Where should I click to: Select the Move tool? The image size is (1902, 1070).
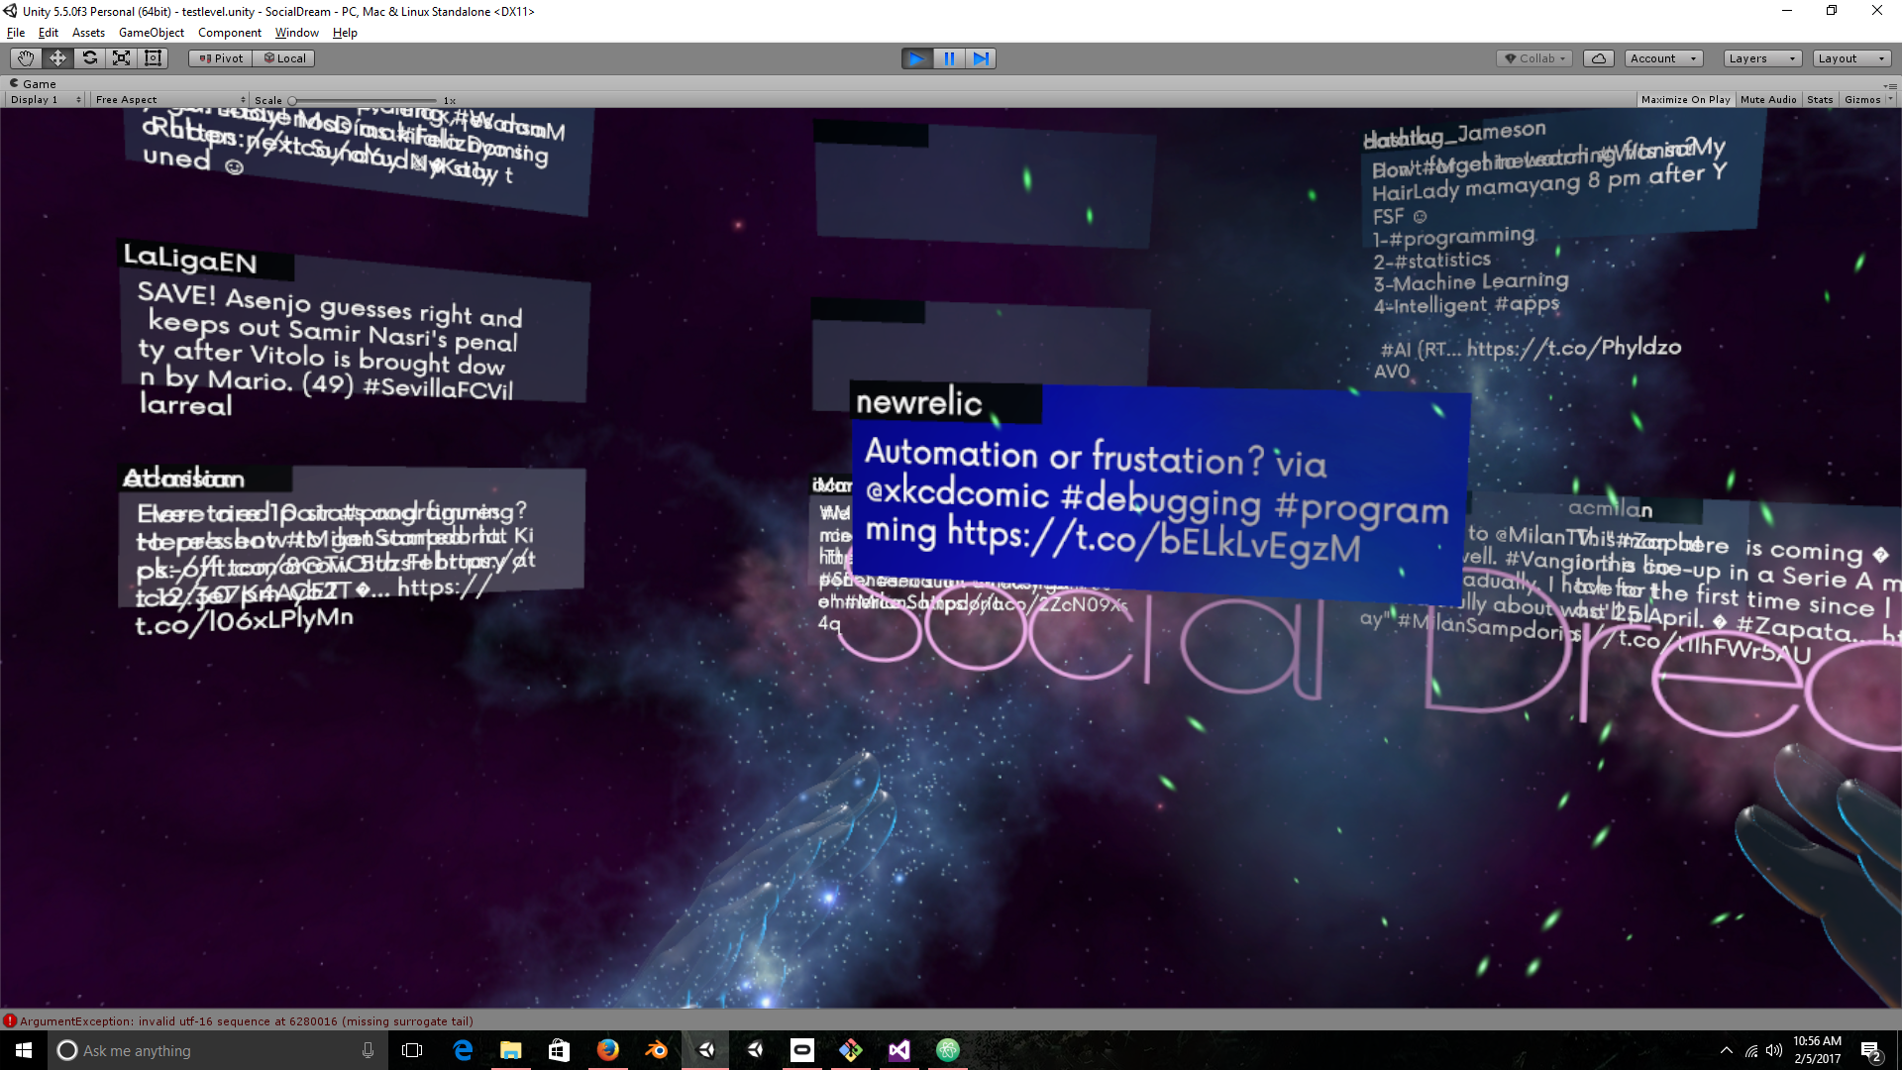56,57
